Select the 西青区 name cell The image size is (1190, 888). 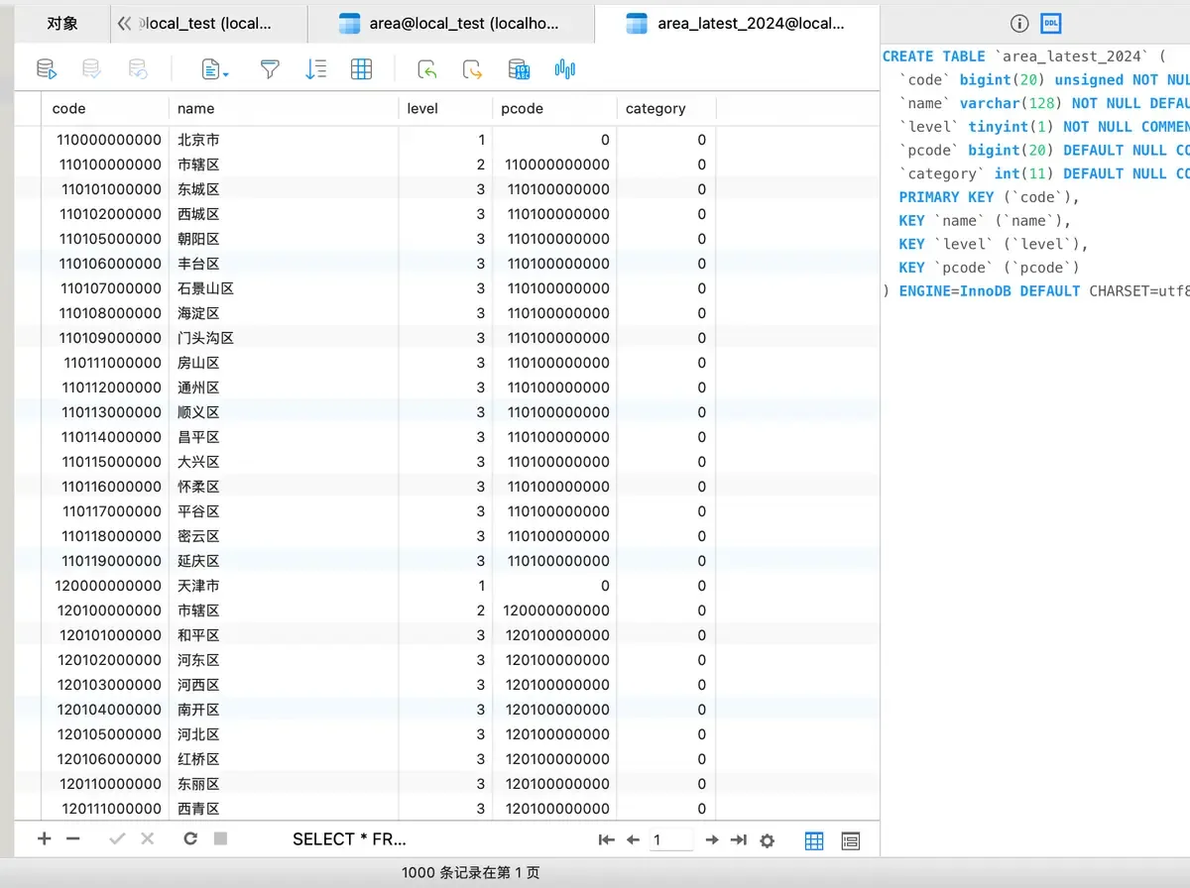tap(284, 809)
